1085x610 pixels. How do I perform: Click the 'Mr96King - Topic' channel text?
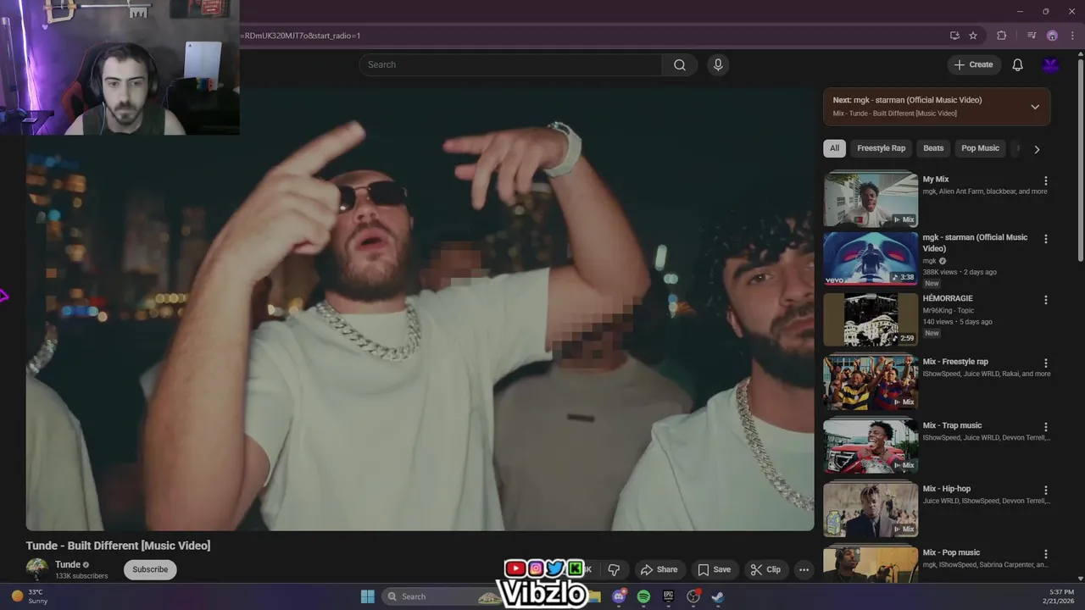(x=949, y=311)
